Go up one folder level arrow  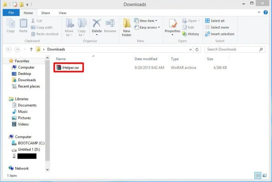tap(31, 49)
